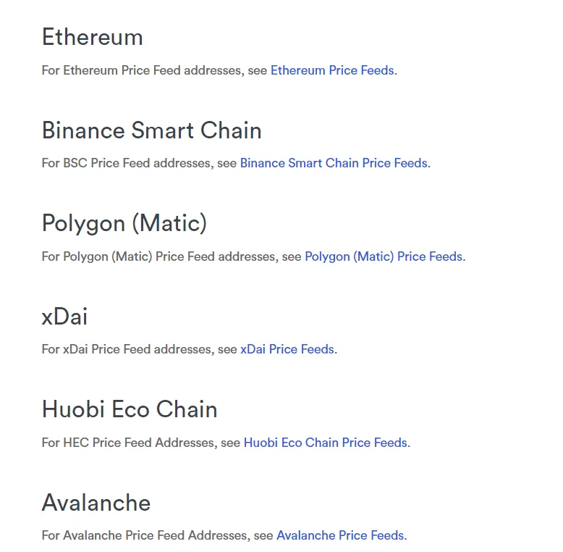The width and height of the screenshot is (563, 552).
Task: Click the Binance Smart Chain heading
Action: [x=151, y=130]
